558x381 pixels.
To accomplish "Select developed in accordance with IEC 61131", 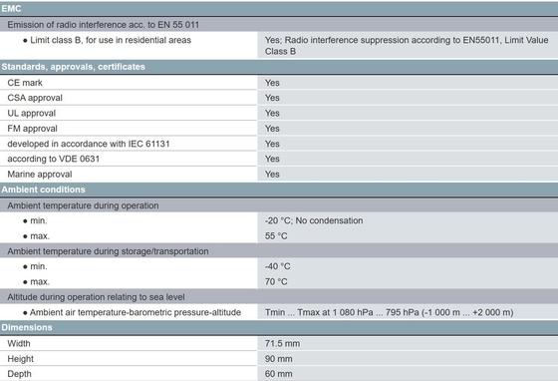I will pos(89,144).
